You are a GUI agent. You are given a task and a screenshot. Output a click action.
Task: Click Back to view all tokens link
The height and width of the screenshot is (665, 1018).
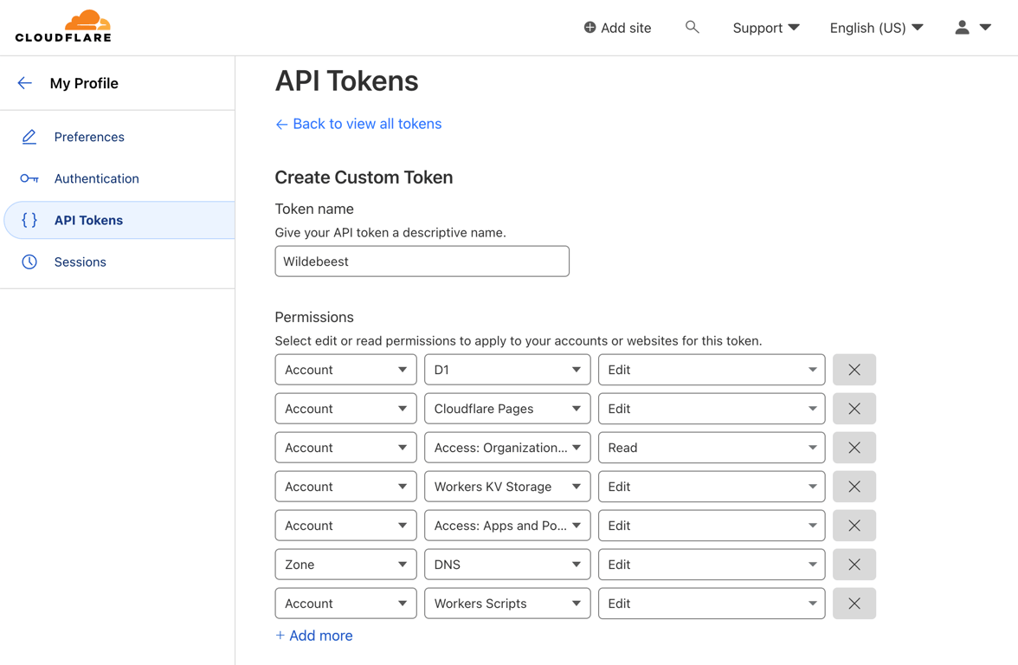coord(358,124)
